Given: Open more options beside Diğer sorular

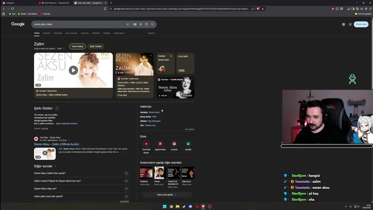Looking at the screenshot, I should coord(55,166).
